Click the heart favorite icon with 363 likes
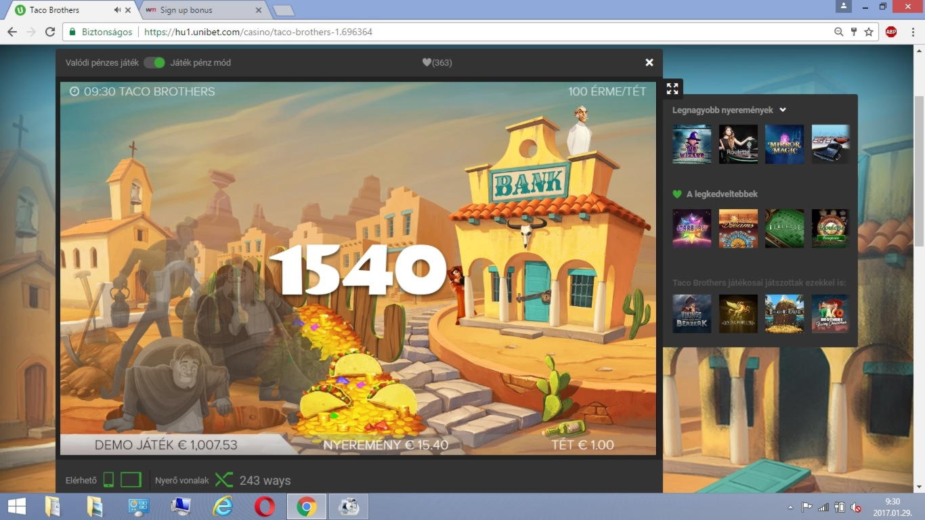The height and width of the screenshot is (520, 925). click(427, 62)
